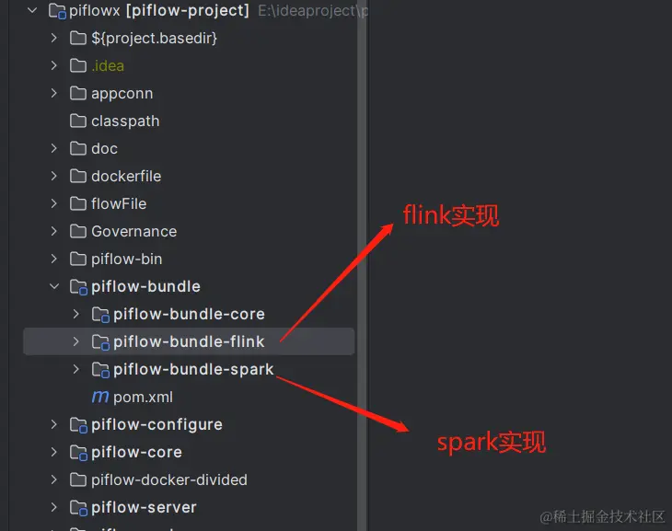Screen dimensions: 672x531
Task: Click the Maven pom.xml file icon
Action: coord(100,397)
